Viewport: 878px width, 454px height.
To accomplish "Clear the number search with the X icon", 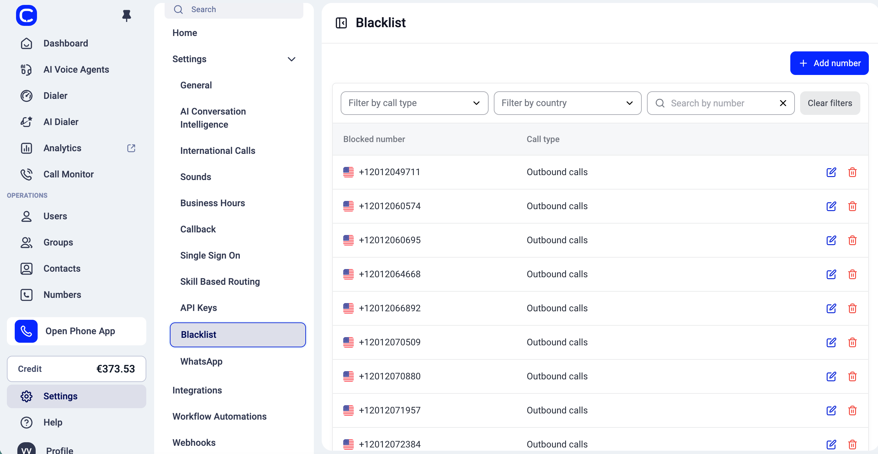I will point(783,103).
